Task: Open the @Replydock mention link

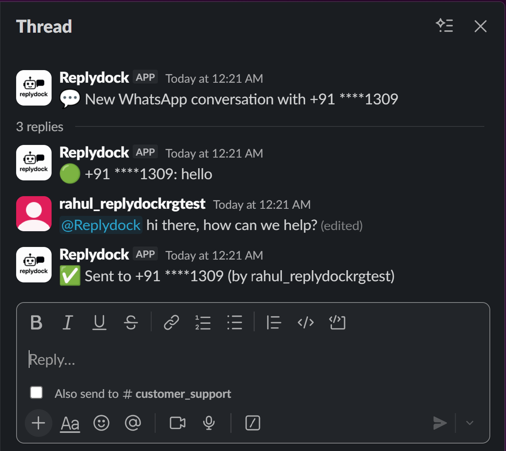Action: coord(100,225)
